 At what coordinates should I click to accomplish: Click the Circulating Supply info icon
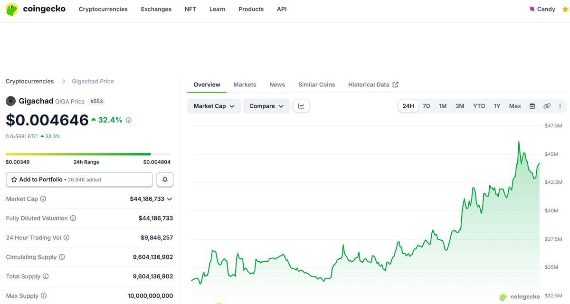[x=62, y=257]
